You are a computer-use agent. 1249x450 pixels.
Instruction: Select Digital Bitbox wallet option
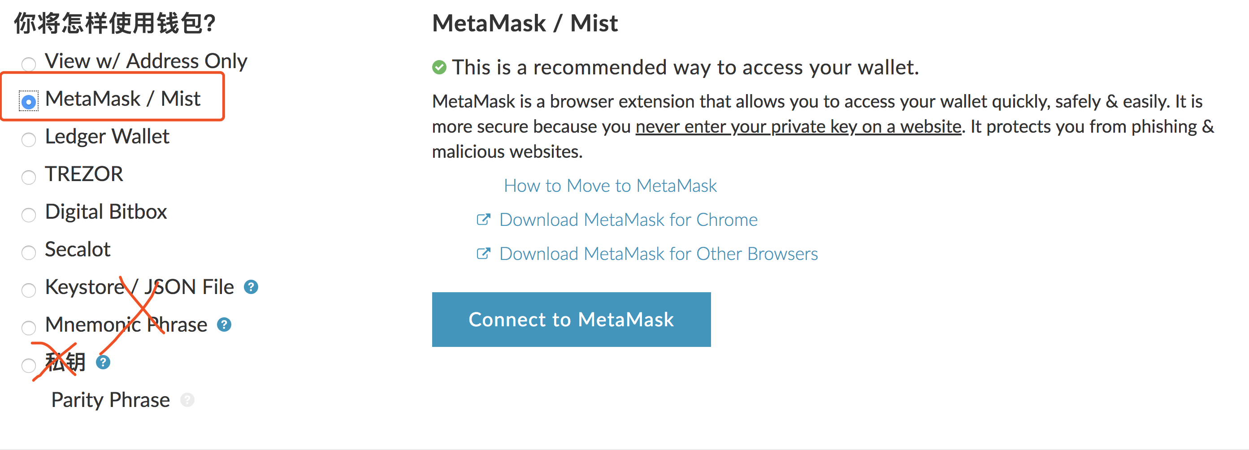pyautogui.click(x=29, y=214)
